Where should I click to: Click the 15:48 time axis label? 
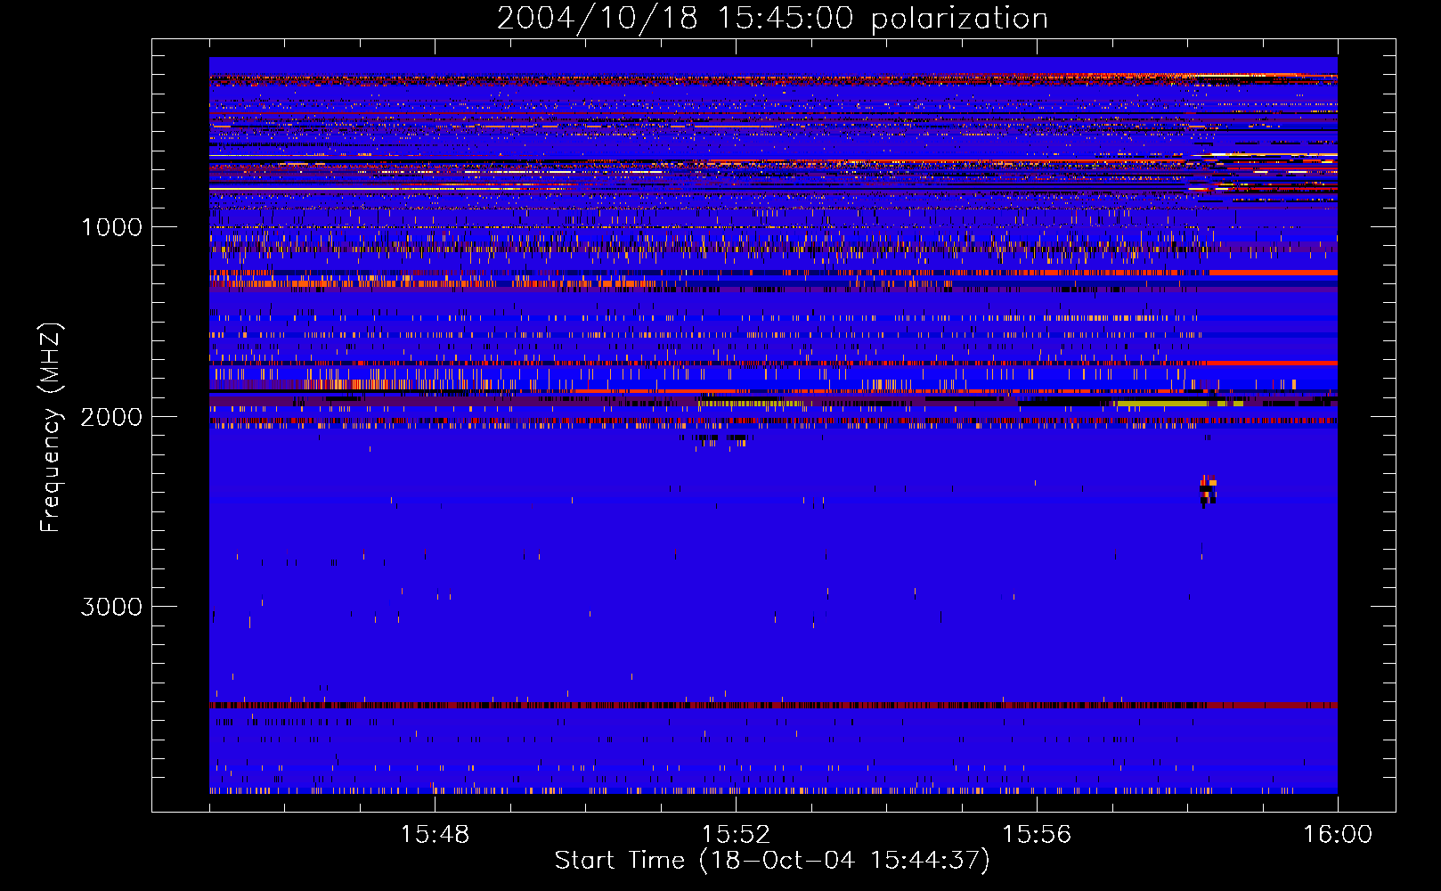pos(435,835)
